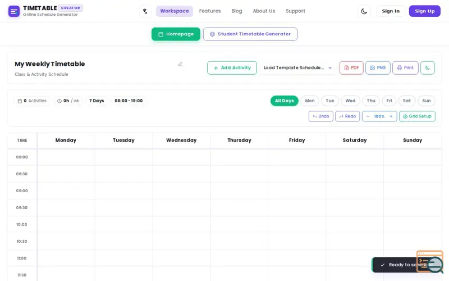Viewport: 449px width, 281px height.
Task: Toggle timetable dark theme moon button
Action: pyautogui.click(x=428, y=68)
